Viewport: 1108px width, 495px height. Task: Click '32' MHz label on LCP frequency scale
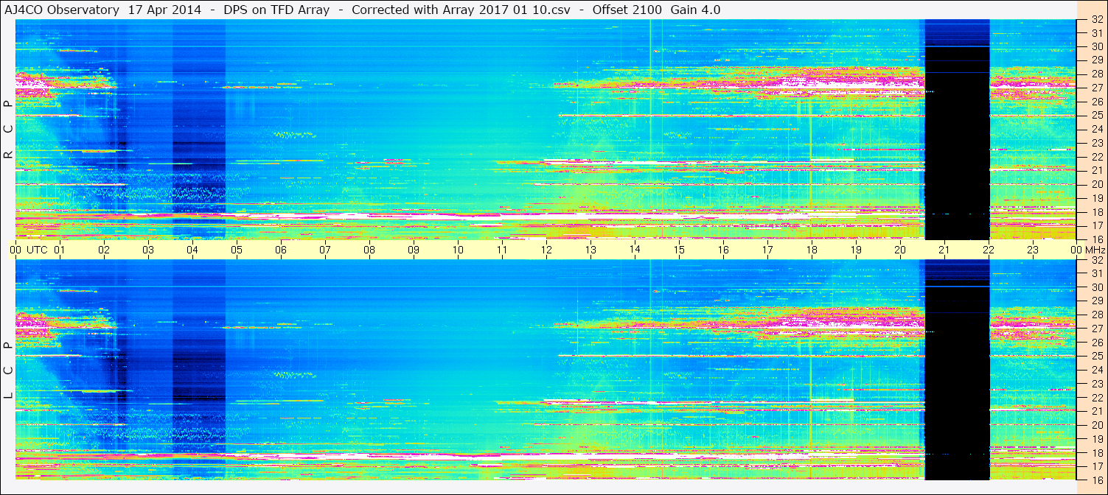click(x=1096, y=260)
